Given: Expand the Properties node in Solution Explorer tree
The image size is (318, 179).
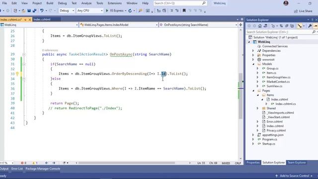Looking at the screenshot, I should coord(253,55).
